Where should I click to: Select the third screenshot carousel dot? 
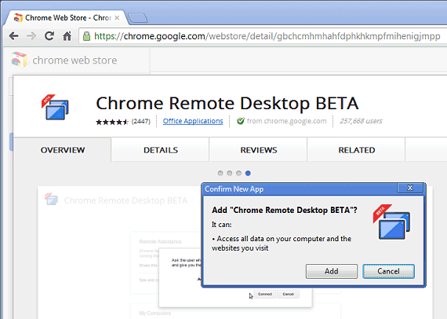pos(239,173)
